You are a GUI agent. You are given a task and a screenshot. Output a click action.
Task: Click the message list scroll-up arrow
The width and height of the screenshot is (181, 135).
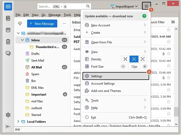[176, 29]
